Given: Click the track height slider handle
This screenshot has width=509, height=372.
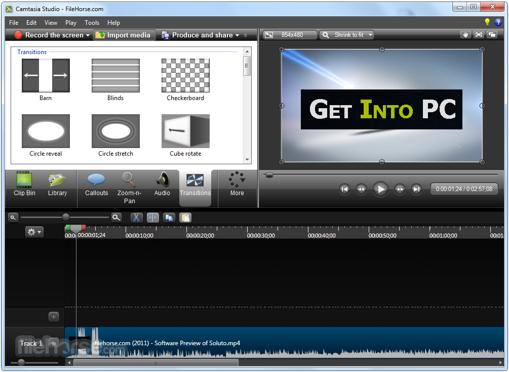Looking at the screenshot, I should pos(21,362).
